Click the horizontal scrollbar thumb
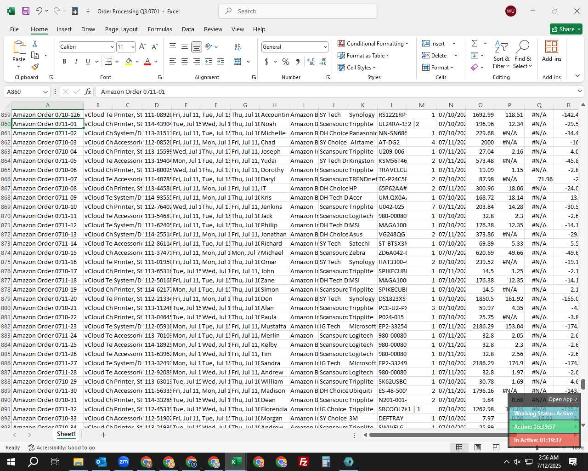This screenshot has width=588, height=471. pos(442,435)
